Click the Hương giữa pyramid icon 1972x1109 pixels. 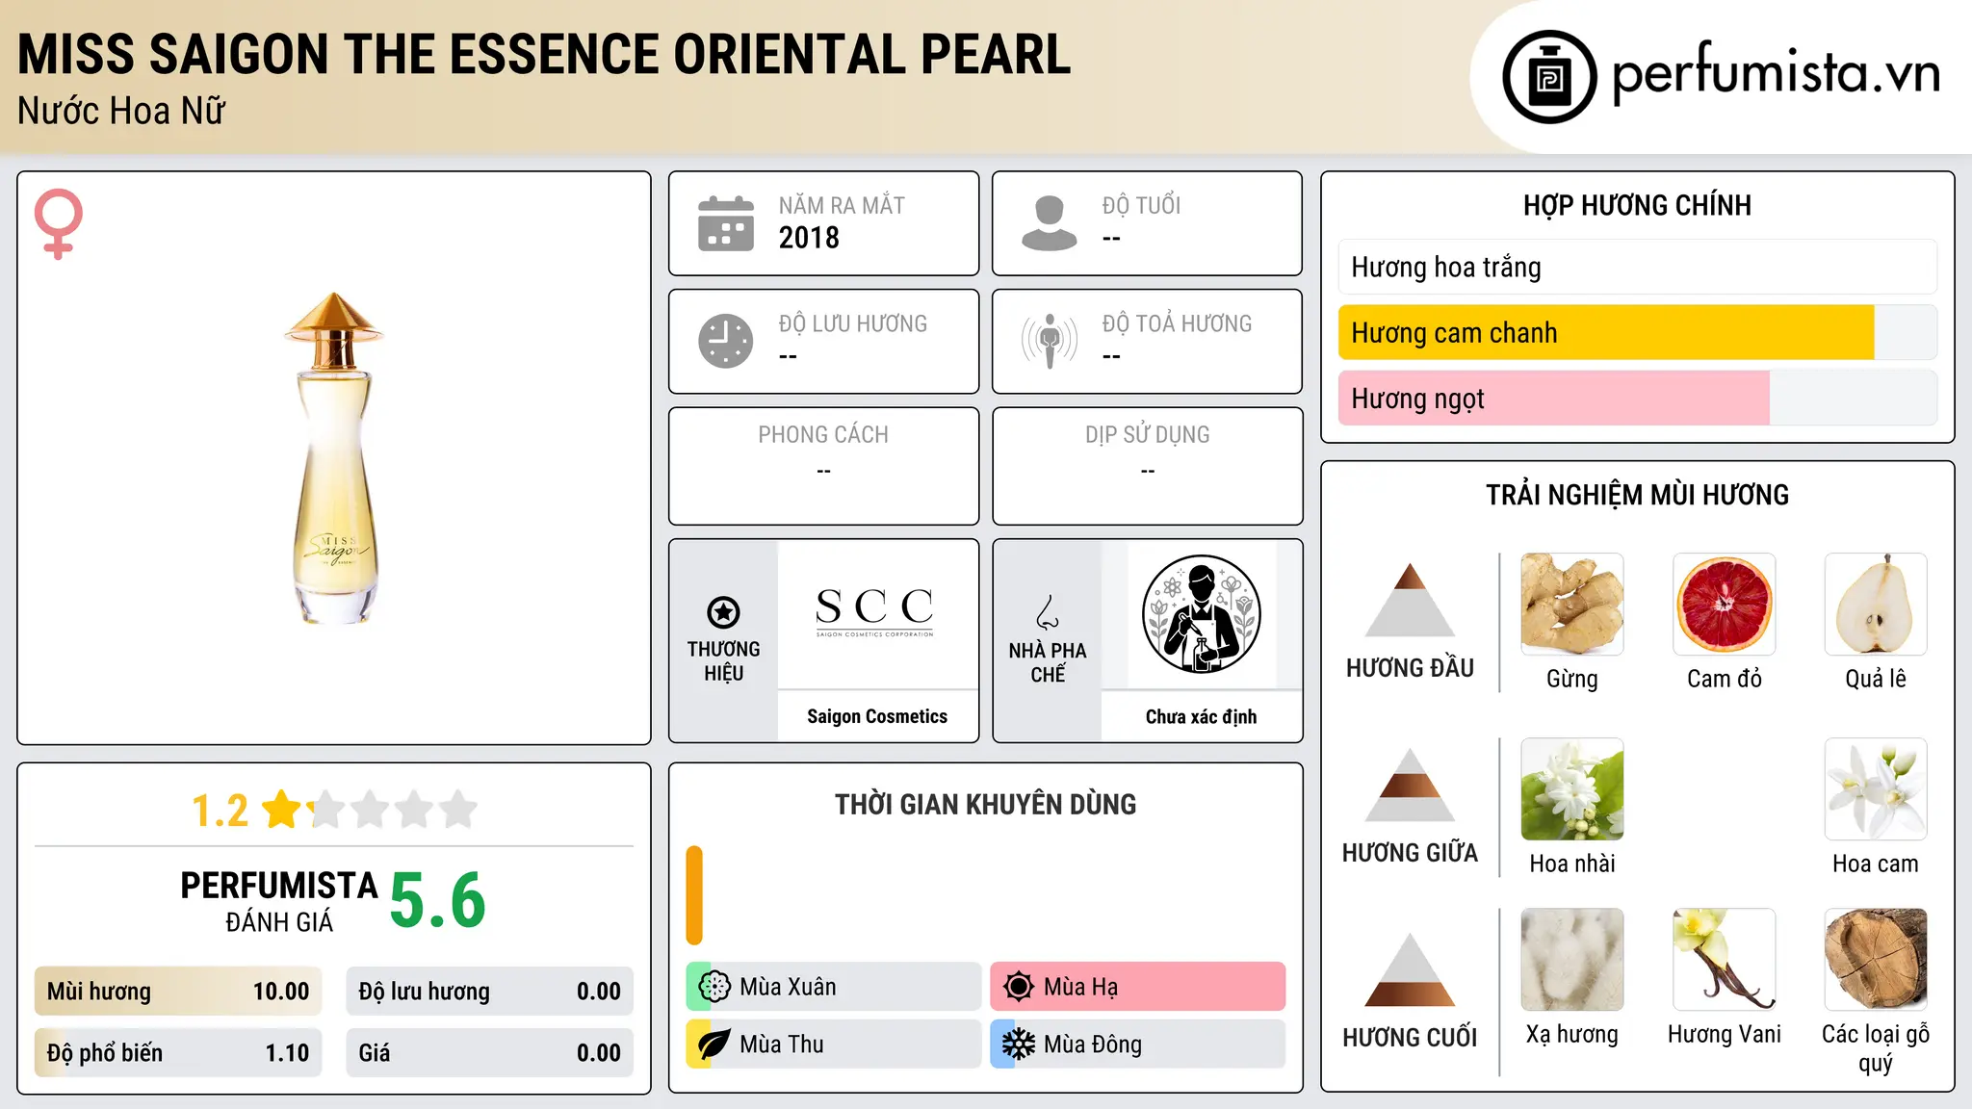coord(1410,785)
